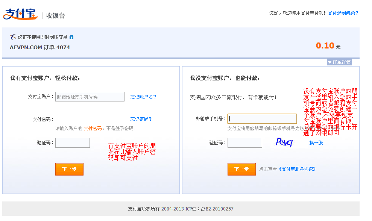Image resolution: width=372 pixels, height=221 pixels.
Task: Click the right panel 验证码 input box
Action: (x=245, y=143)
